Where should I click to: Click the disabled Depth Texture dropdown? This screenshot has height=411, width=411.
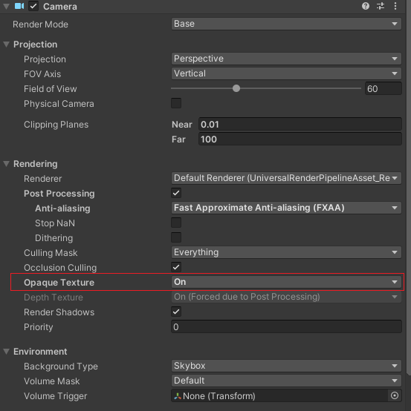pos(286,297)
